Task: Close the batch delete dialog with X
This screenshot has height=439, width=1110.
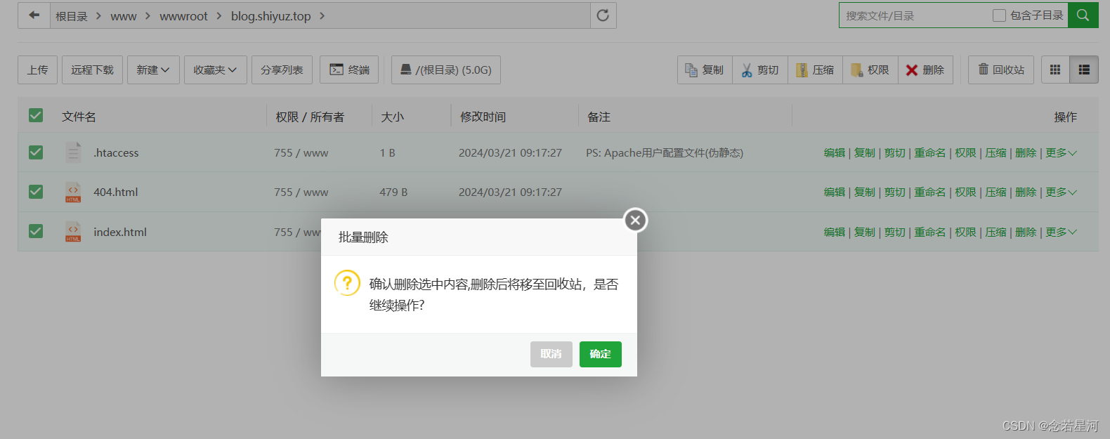Action: [635, 221]
